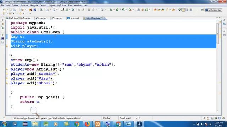Open the File menu
The height and width of the screenshot is (127, 227).
point(3,5)
